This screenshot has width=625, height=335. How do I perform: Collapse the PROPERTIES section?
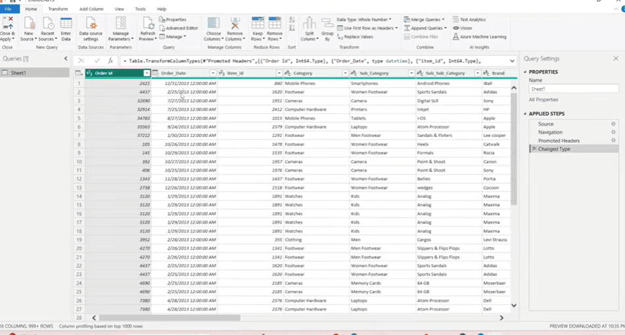tap(526, 72)
